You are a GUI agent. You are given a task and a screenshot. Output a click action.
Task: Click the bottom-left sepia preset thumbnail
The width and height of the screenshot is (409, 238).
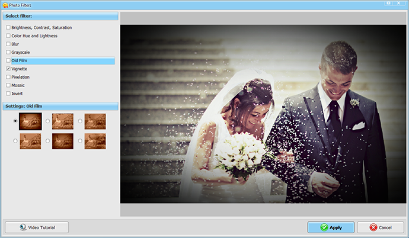[x=30, y=141]
